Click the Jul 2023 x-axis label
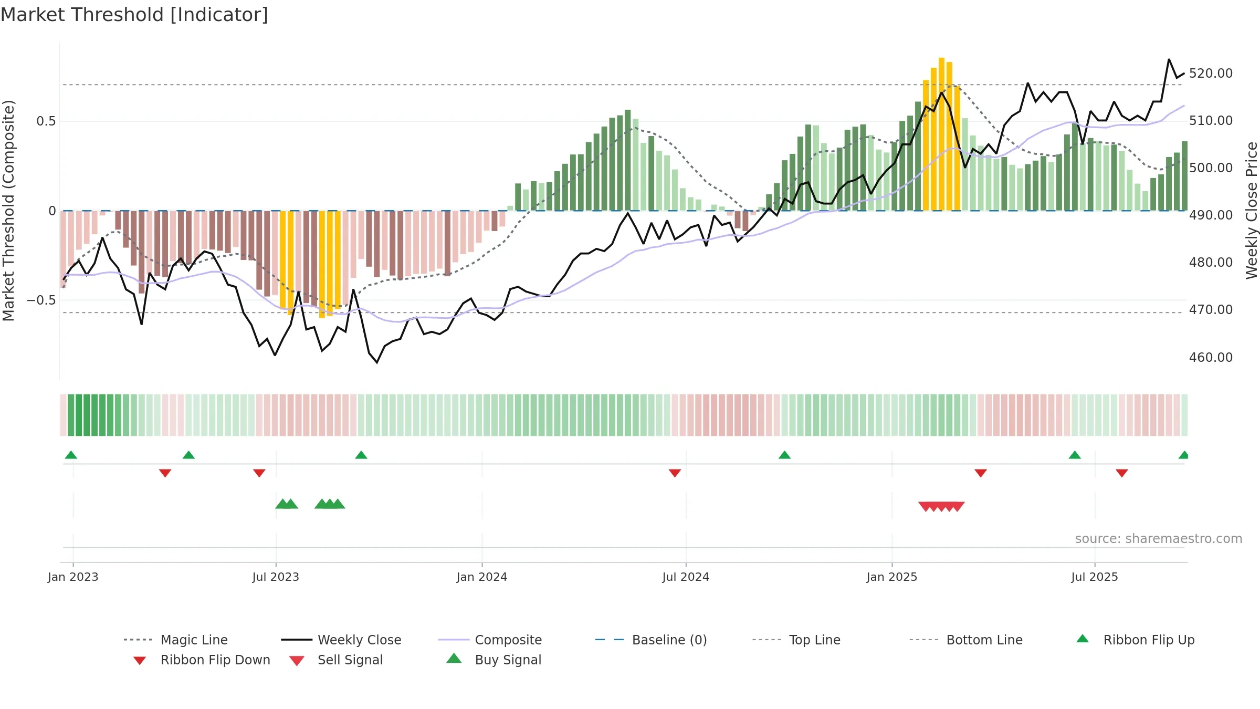The height and width of the screenshot is (709, 1260). point(276,577)
